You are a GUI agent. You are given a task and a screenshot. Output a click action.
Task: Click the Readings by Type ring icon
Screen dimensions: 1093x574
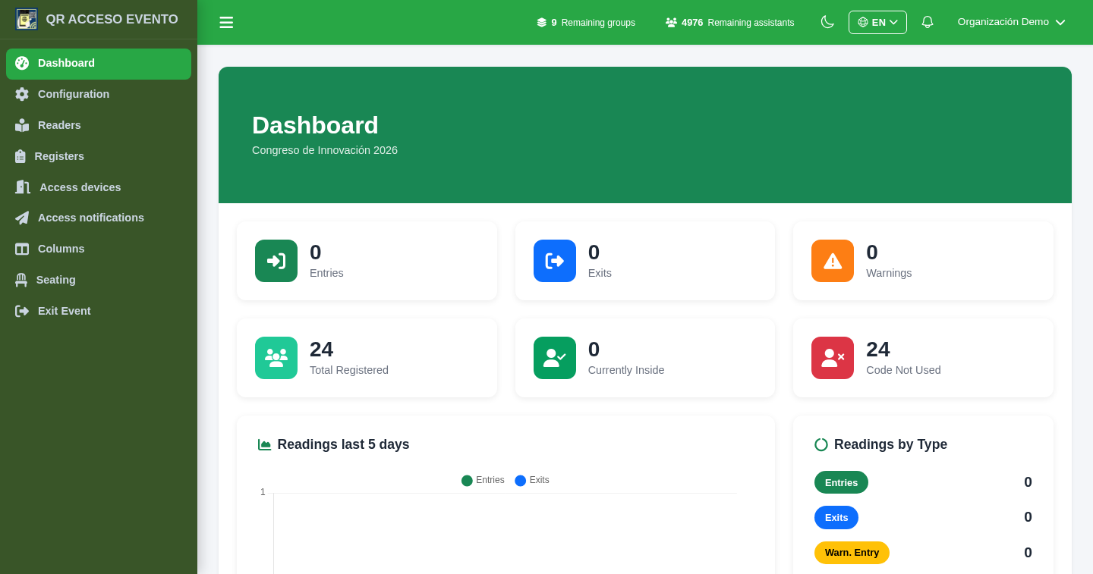(821, 444)
